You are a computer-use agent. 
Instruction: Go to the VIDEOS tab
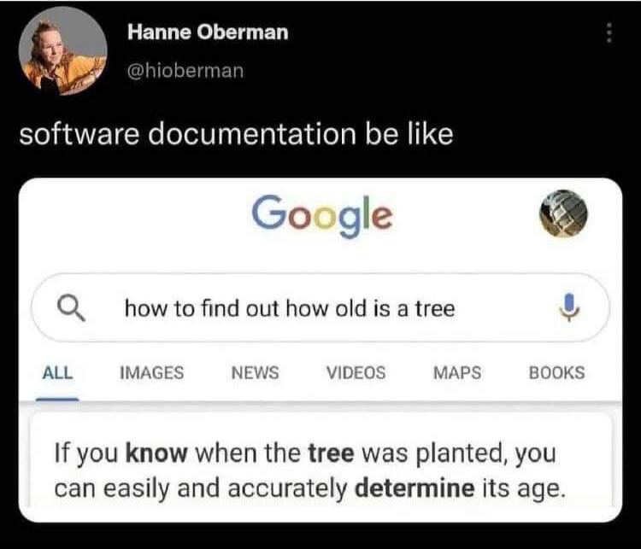[356, 372]
